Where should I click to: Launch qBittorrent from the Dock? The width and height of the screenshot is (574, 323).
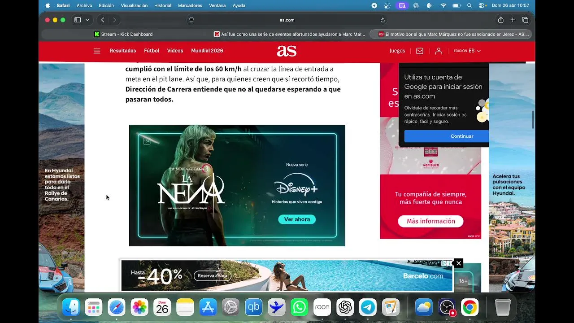pos(253,307)
